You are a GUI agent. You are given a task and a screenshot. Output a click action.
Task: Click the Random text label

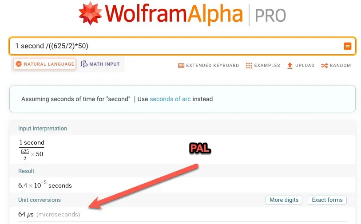point(340,66)
